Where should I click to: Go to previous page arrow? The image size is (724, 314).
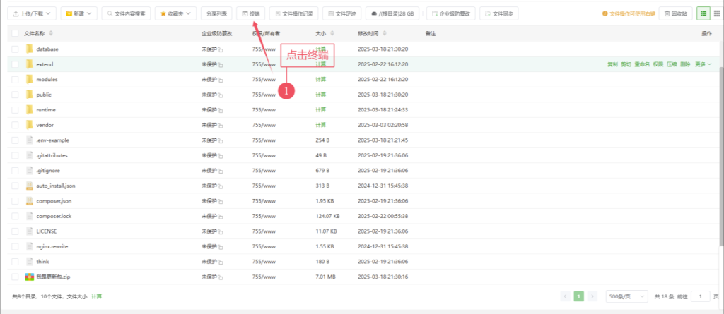[566, 296]
